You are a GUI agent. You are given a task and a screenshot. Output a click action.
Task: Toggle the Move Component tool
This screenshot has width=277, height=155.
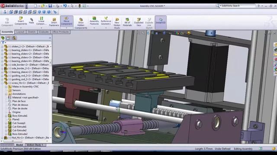point(66,21)
